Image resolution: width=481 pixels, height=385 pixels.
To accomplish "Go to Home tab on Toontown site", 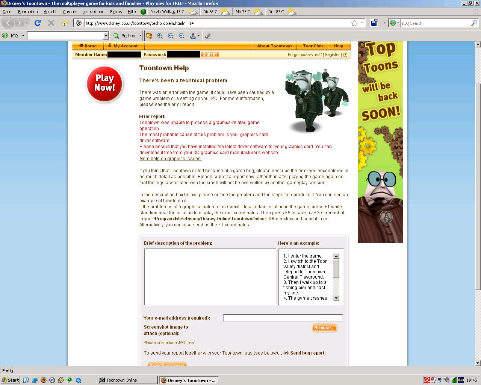I will click(88, 46).
